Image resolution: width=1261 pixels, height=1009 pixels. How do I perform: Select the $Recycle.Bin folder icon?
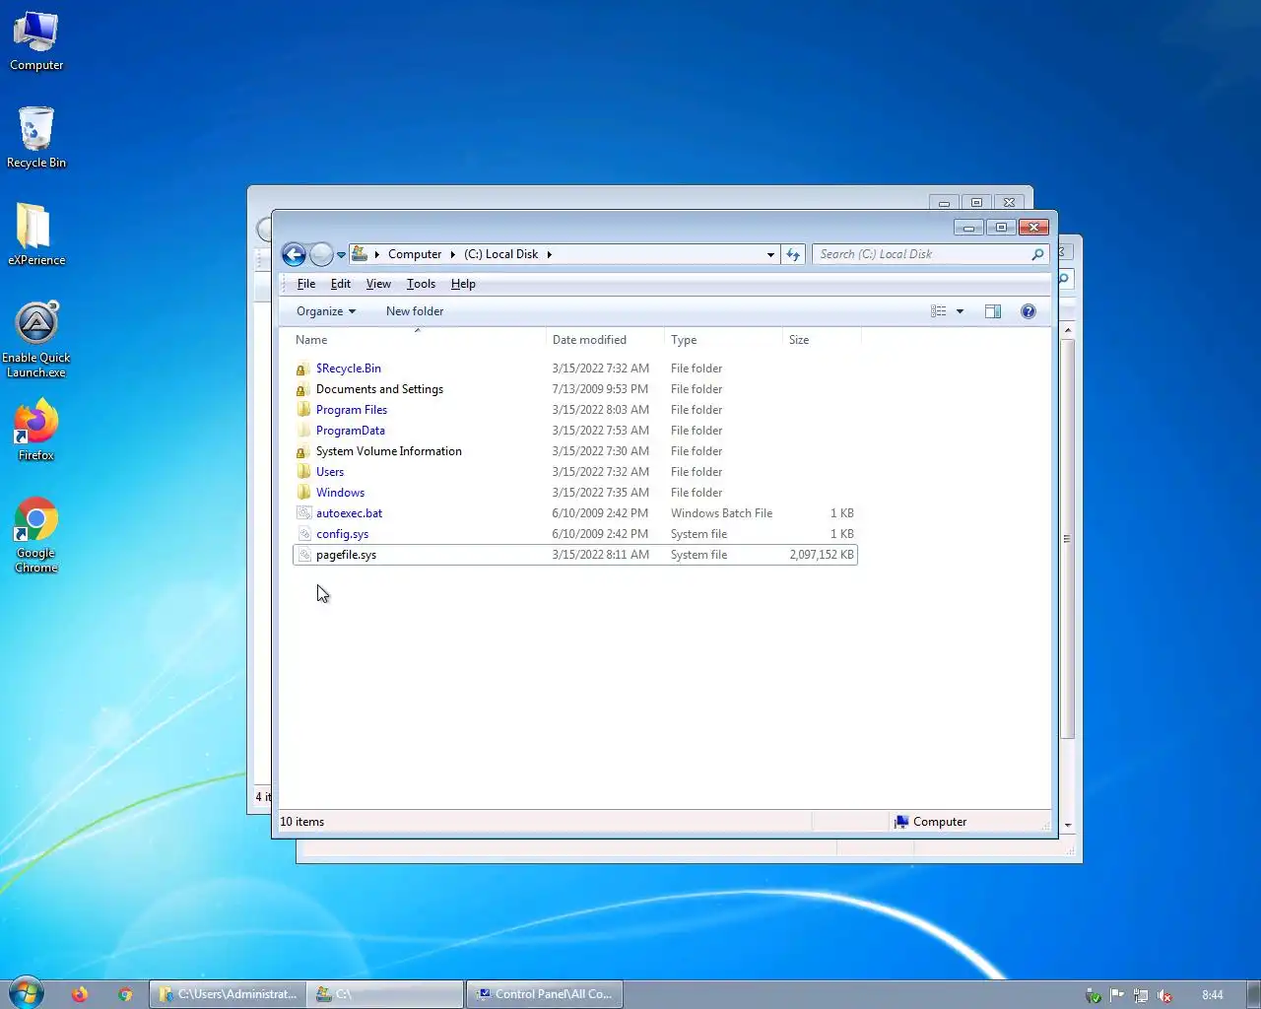[303, 369]
